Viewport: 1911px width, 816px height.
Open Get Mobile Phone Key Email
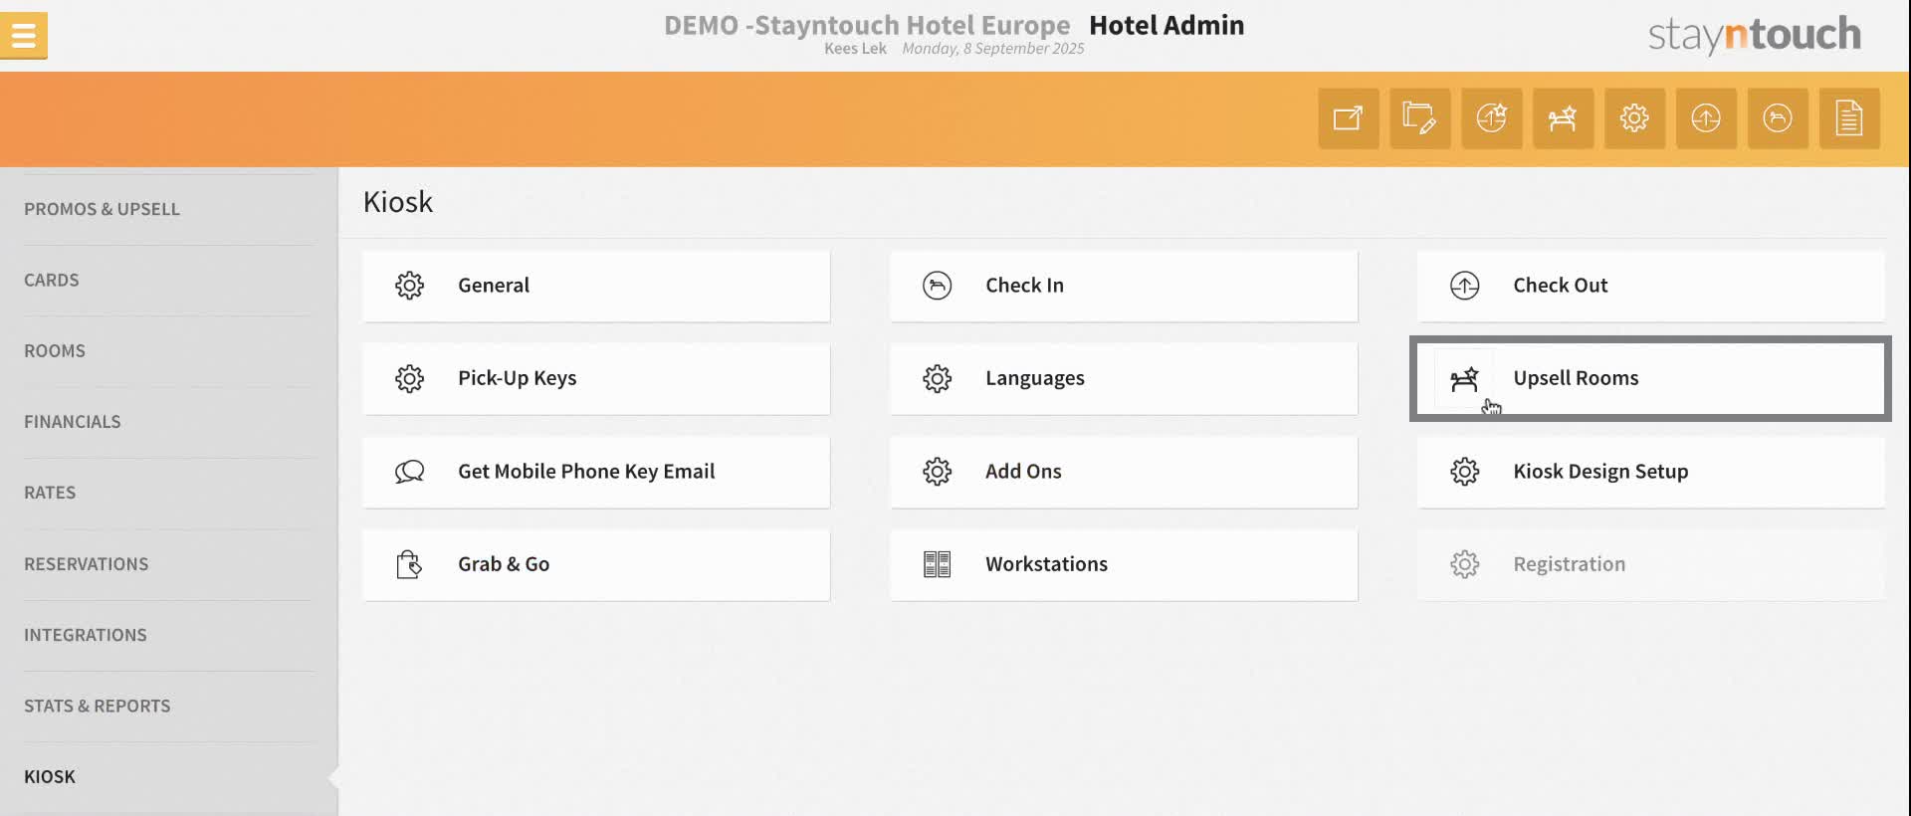[x=596, y=472]
